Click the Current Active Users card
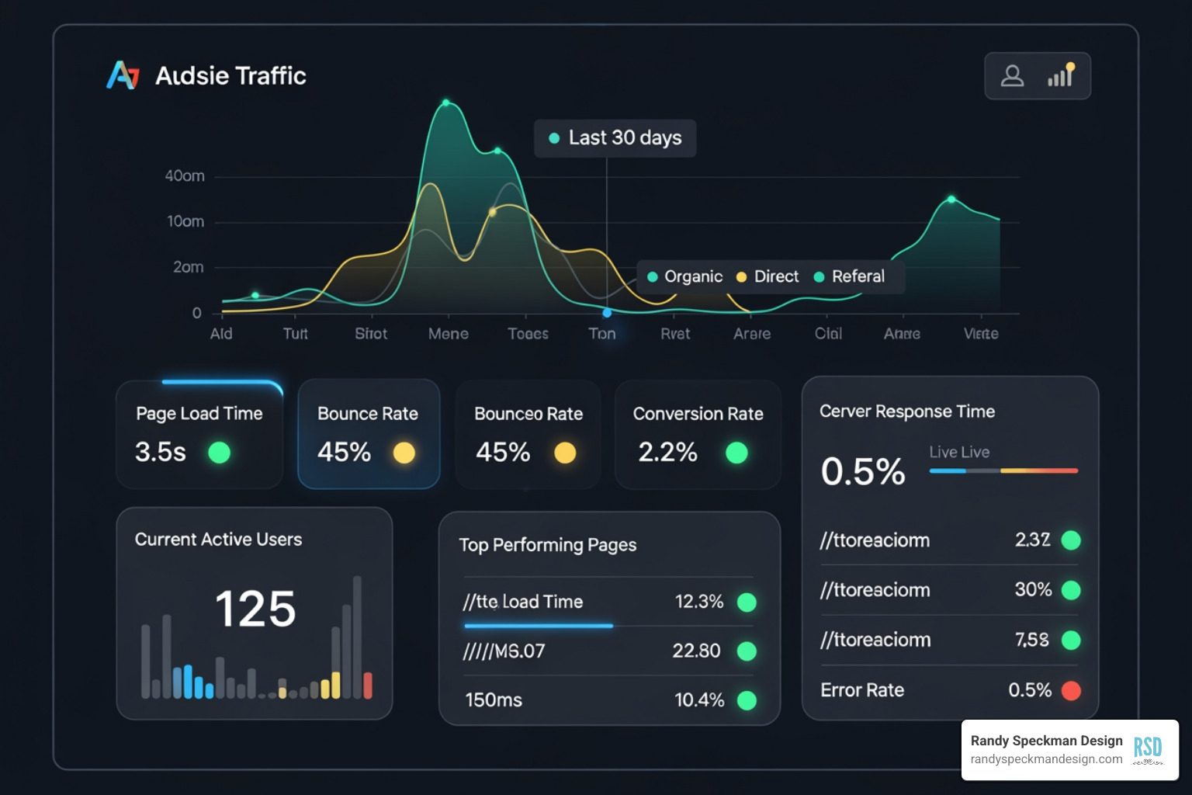The image size is (1192, 795). click(x=255, y=612)
